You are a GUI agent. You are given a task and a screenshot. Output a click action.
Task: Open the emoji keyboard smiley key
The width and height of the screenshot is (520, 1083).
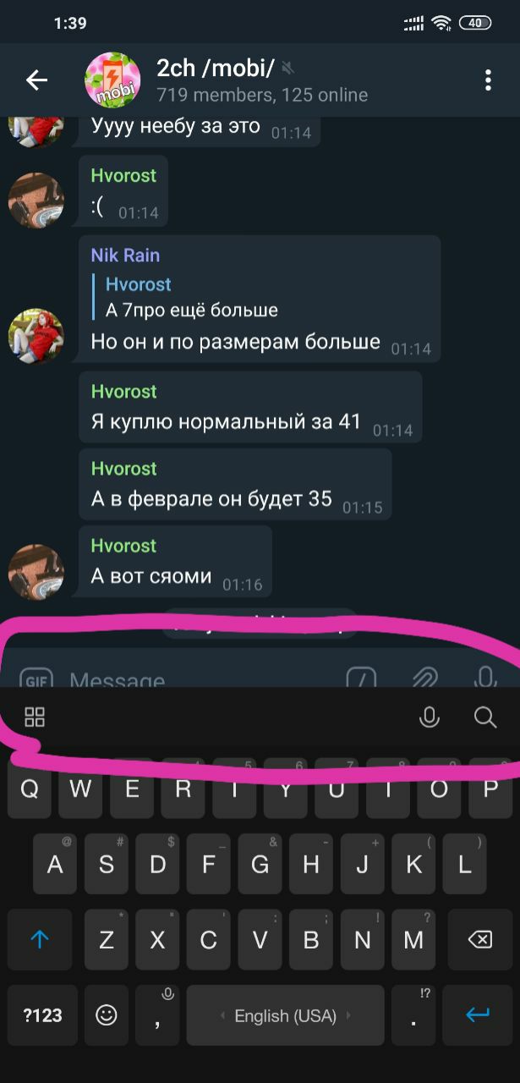coord(107,1015)
